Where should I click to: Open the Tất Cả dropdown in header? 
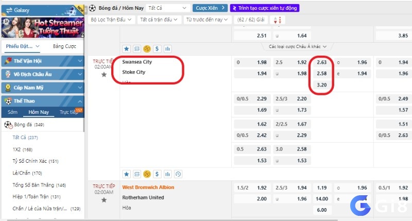coord(167,8)
